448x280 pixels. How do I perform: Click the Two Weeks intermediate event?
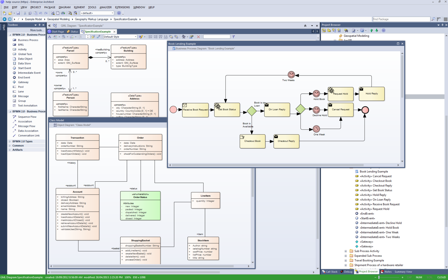[291, 75]
